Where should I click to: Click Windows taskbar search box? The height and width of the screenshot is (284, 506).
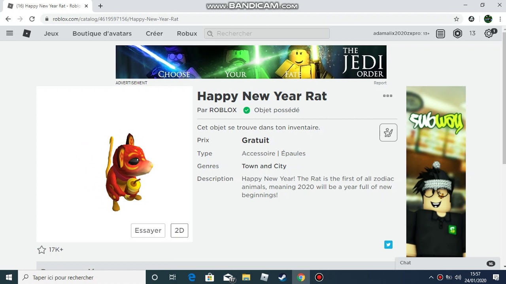[82, 277]
